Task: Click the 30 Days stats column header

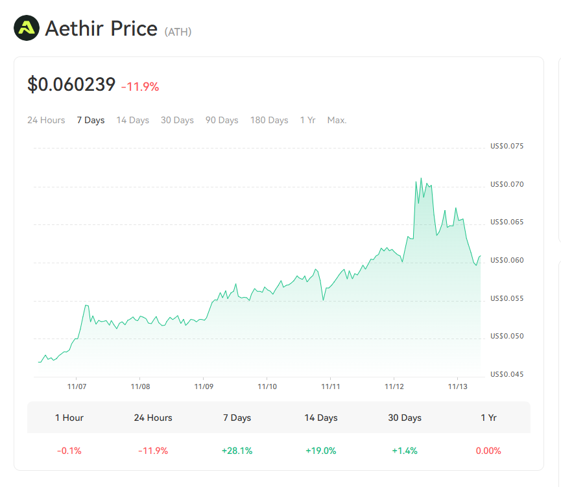Action: coord(405,418)
